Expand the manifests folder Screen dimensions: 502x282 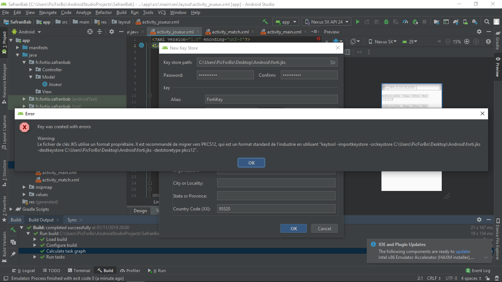18,48
